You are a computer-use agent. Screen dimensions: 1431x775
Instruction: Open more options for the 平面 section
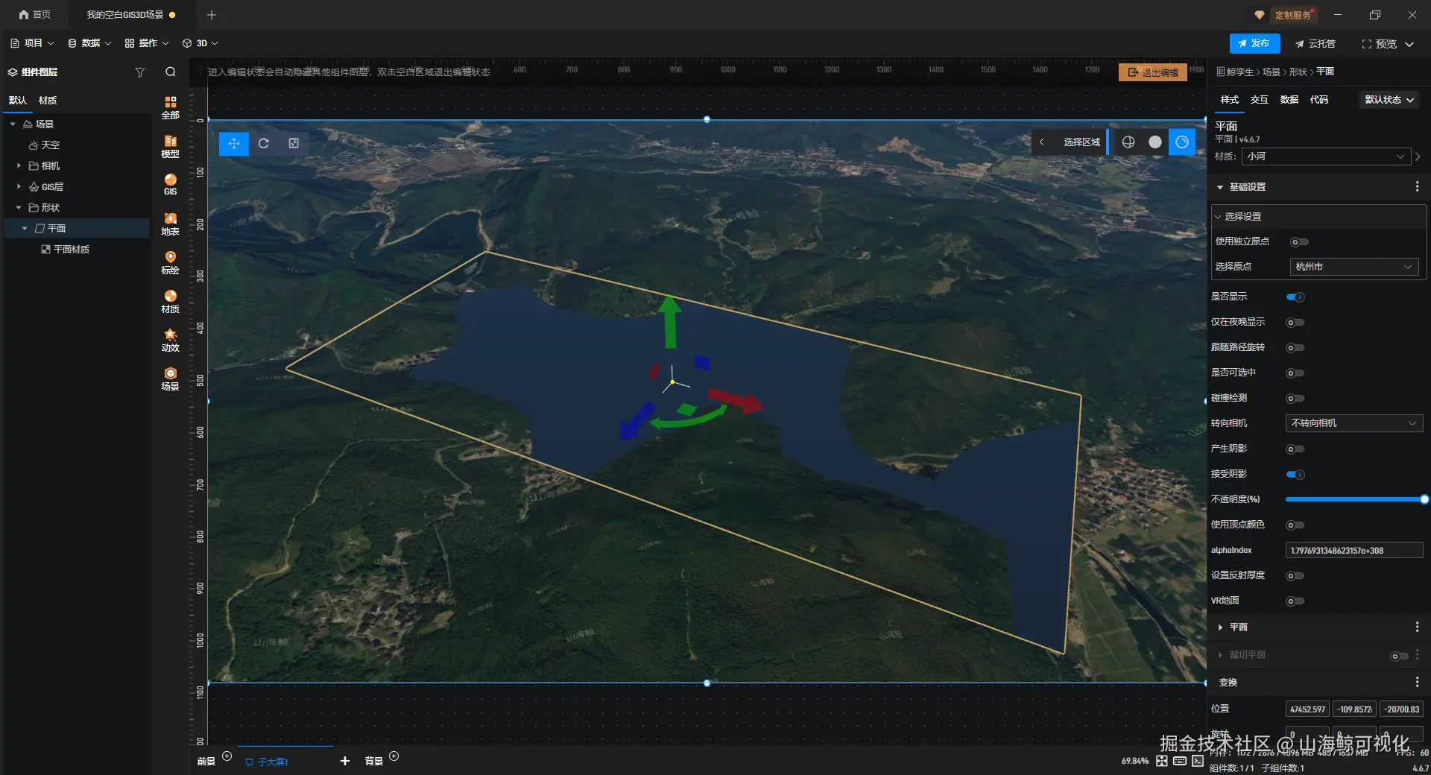point(1417,627)
